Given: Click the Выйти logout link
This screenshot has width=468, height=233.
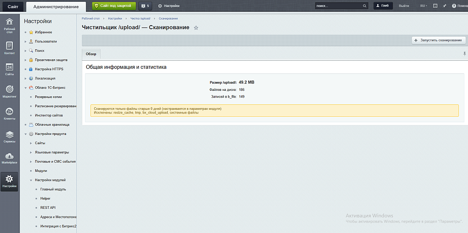Looking at the screenshot, I should click(404, 6).
